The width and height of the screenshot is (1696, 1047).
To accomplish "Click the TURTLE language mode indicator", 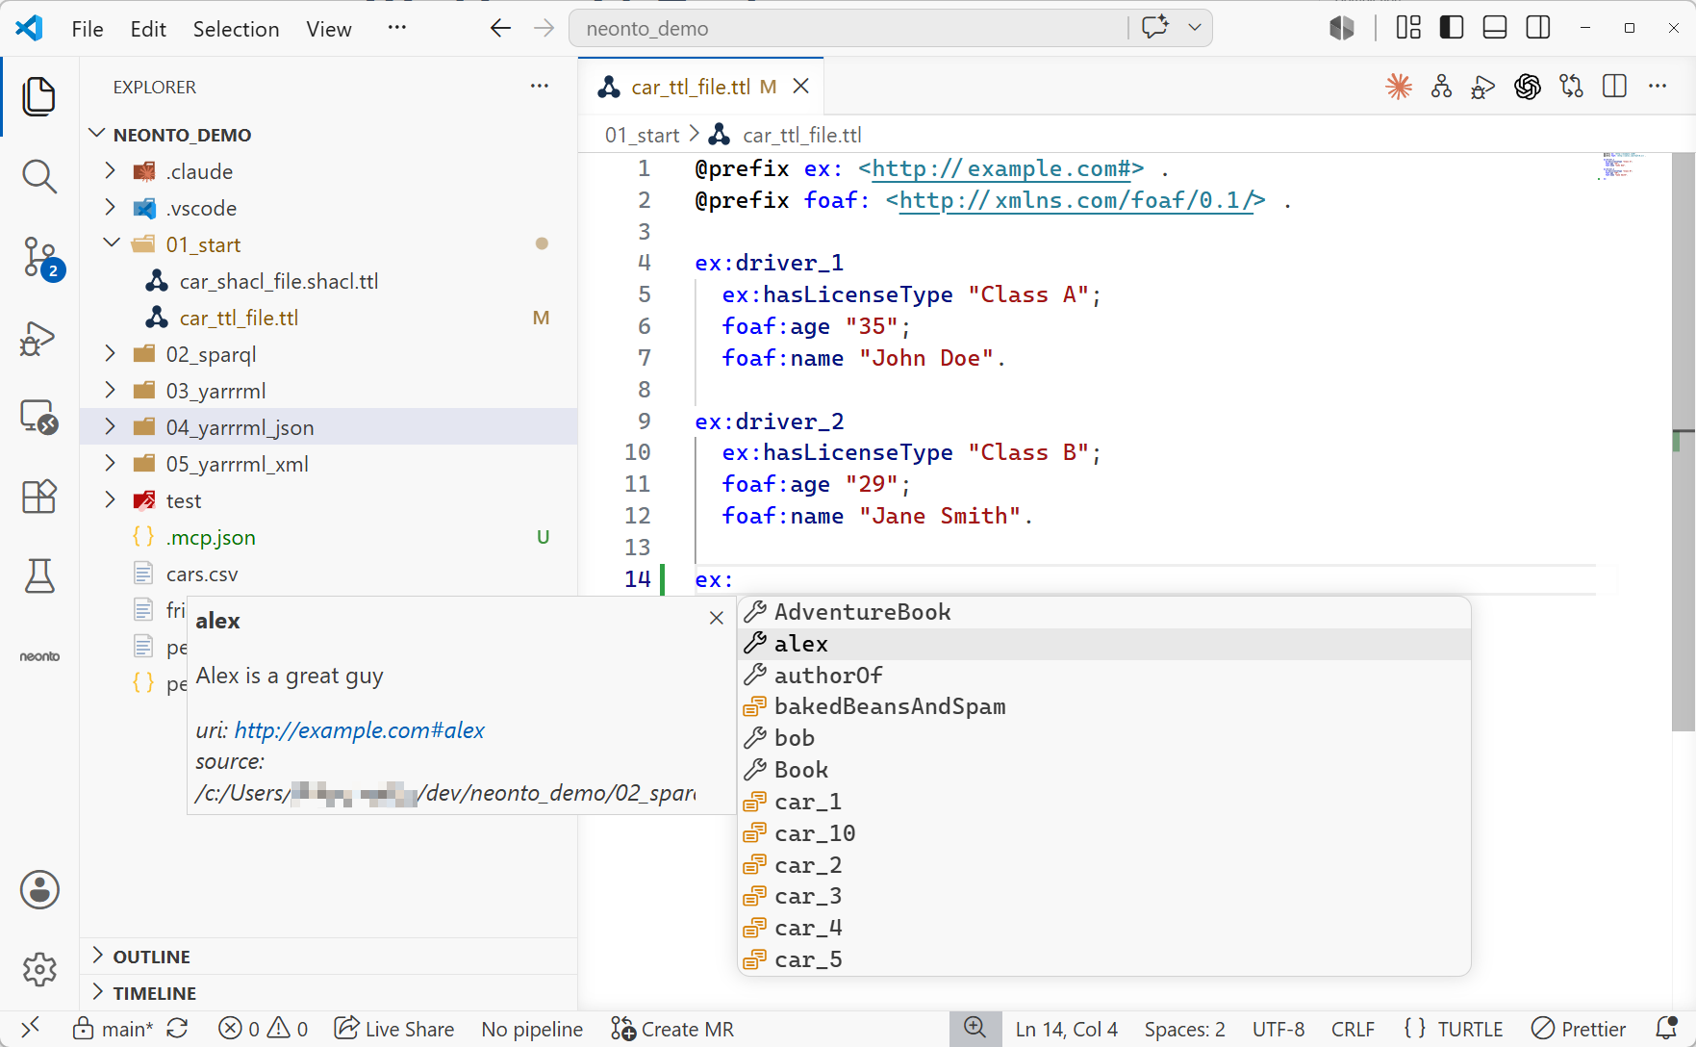I will coord(1470,1029).
